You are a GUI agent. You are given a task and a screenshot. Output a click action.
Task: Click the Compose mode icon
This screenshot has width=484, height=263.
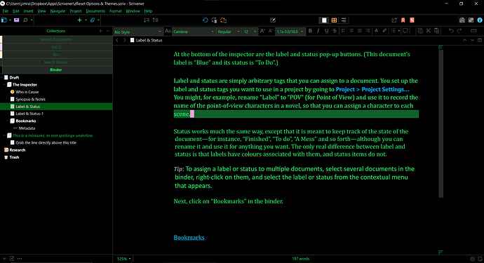[273, 20]
